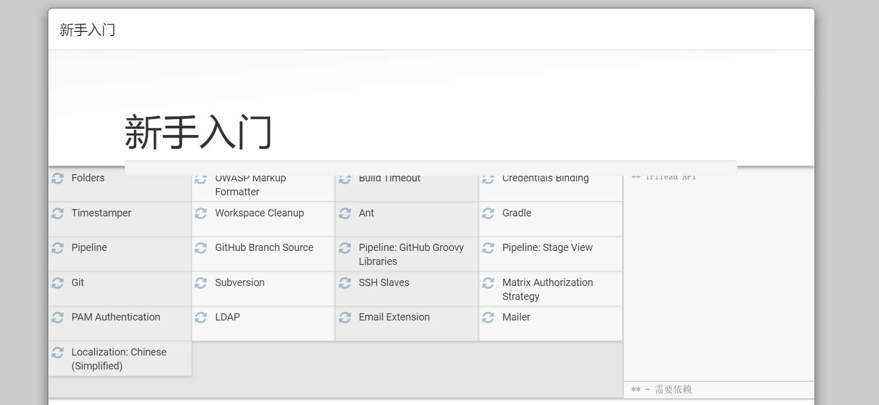
Task: Click the sync icon beside Pipeline: Stage View
Action: pyautogui.click(x=489, y=248)
